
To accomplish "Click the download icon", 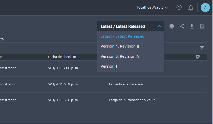I will coord(192,26).
